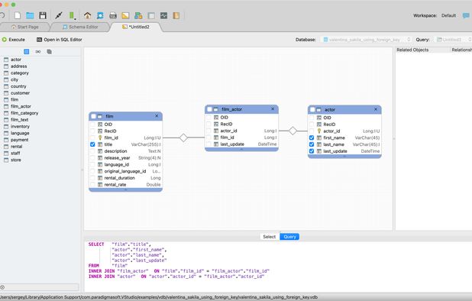
Task: Click the join diamond between film and film_actor
Action: (x=183, y=138)
